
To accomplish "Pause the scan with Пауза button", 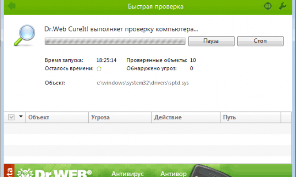I will 211,41.
